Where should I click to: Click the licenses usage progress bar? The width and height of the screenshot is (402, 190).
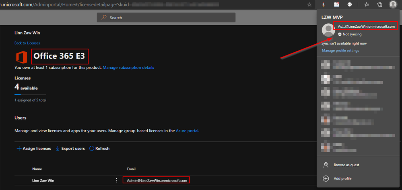coord(30,94)
